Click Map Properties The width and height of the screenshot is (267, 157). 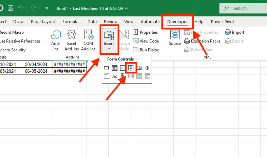201,32
